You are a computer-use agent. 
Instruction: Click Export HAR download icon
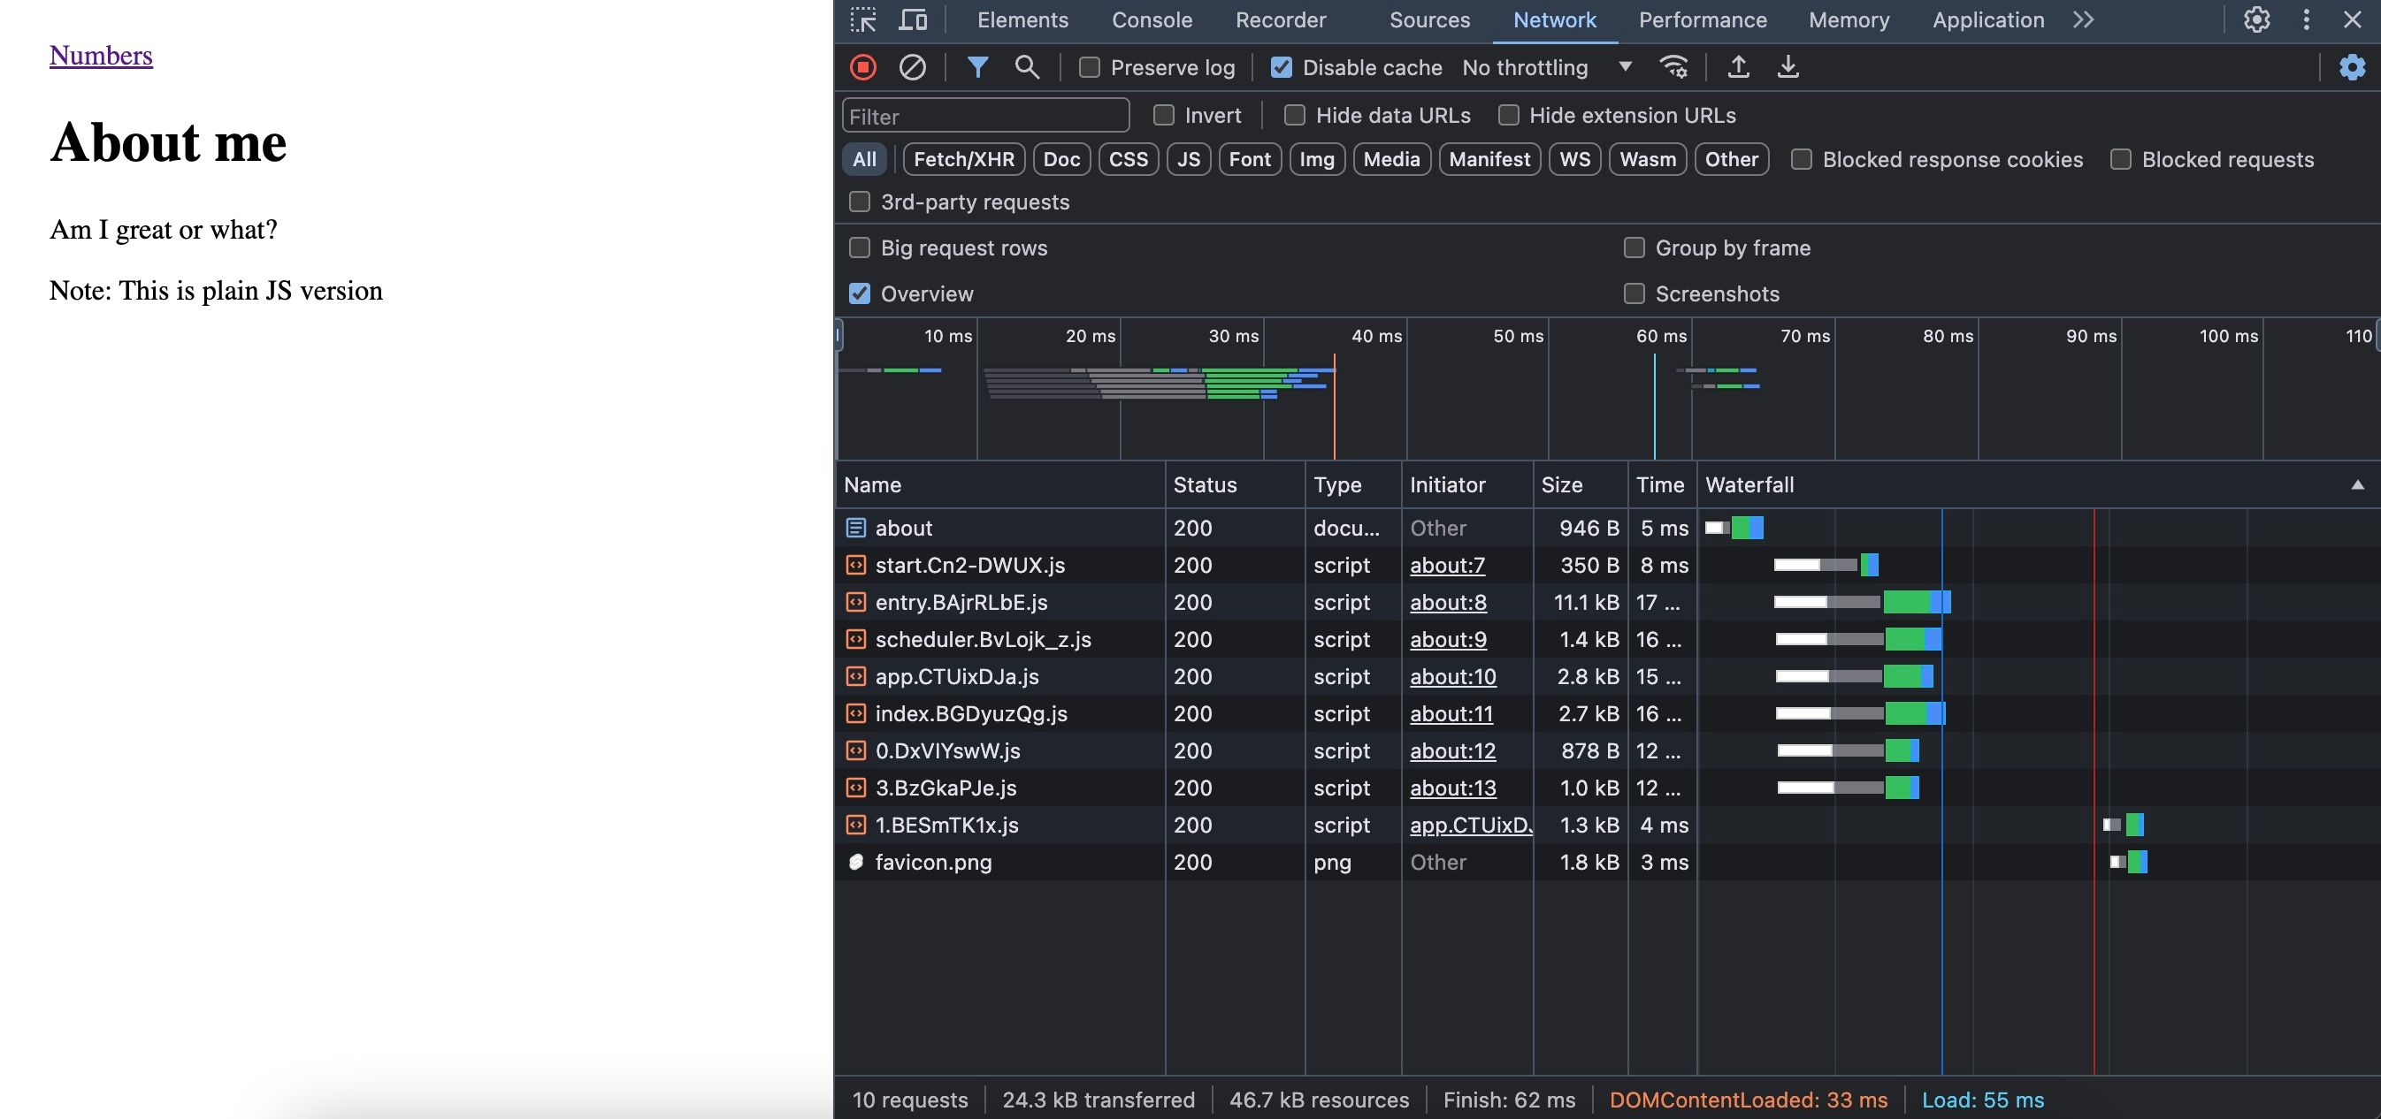1788,67
